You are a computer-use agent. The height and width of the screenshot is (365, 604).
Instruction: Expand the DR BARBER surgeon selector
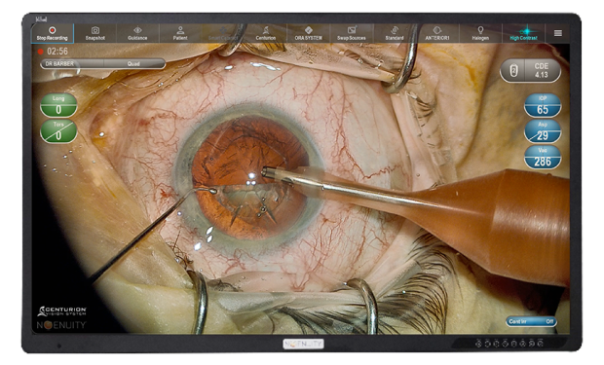(x=72, y=64)
